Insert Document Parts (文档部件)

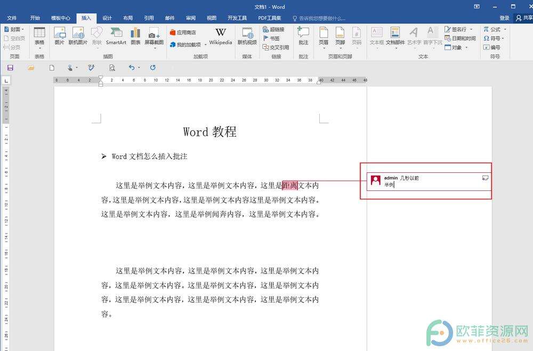click(x=395, y=38)
